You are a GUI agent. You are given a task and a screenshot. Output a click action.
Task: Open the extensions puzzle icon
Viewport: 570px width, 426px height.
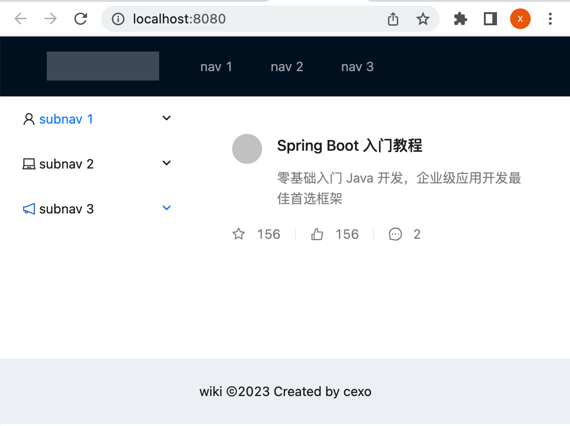pyautogui.click(x=460, y=19)
